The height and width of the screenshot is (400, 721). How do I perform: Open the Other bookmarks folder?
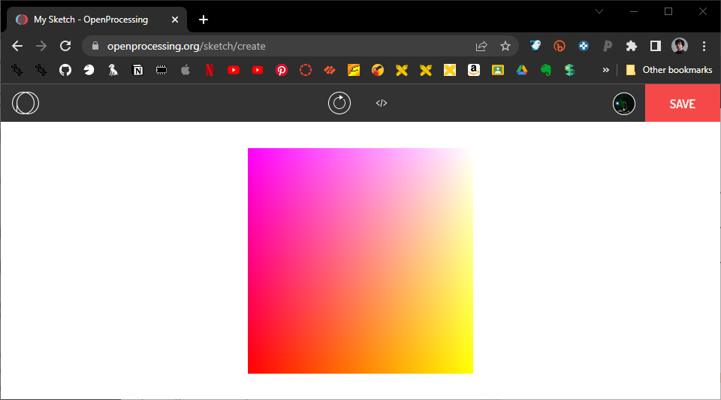point(668,70)
